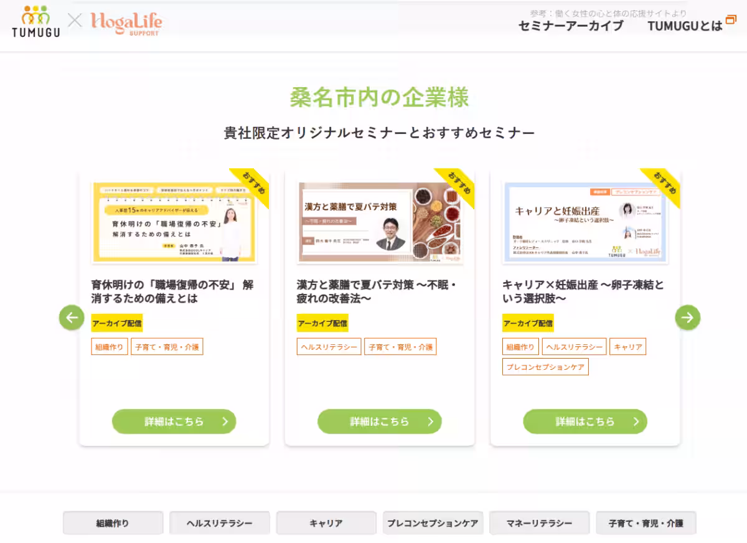The image size is (747, 543).
Task: Click the HogaLife Support logo
Action: pyautogui.click(x=126, y=23)
